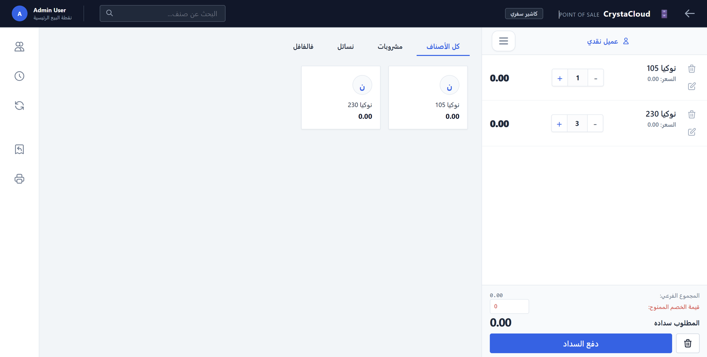Edit the نوكيا 230 cart line
The height and width of the screenshot is (357, 707).
(x=692, y=132)
